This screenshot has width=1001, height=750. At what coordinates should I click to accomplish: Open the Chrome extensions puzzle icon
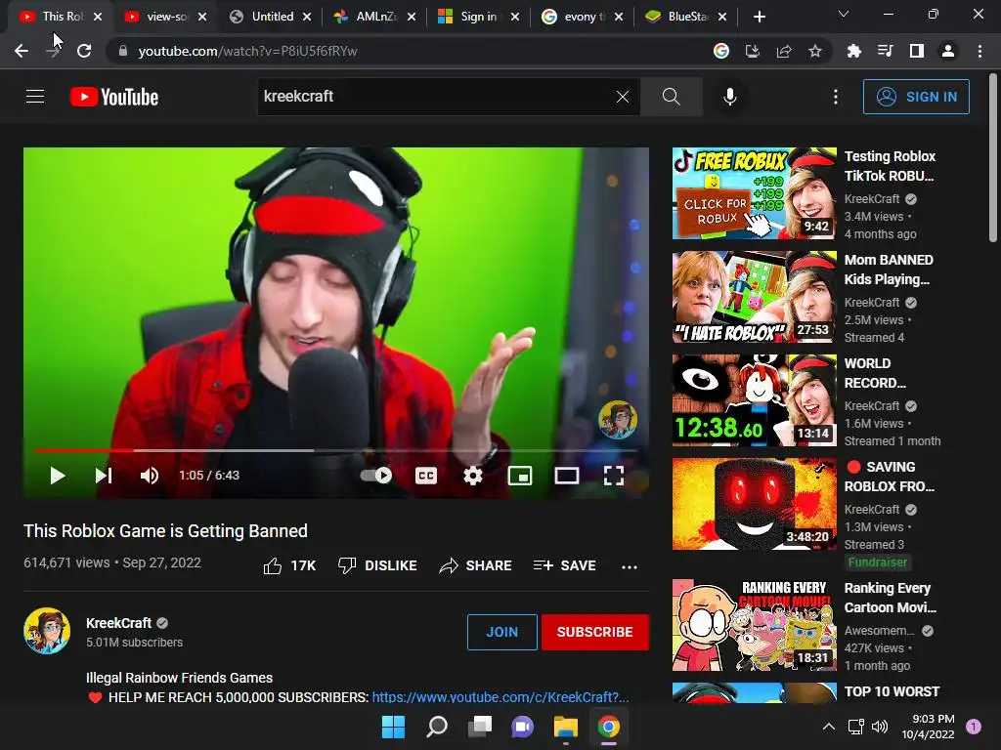(854, 51)
